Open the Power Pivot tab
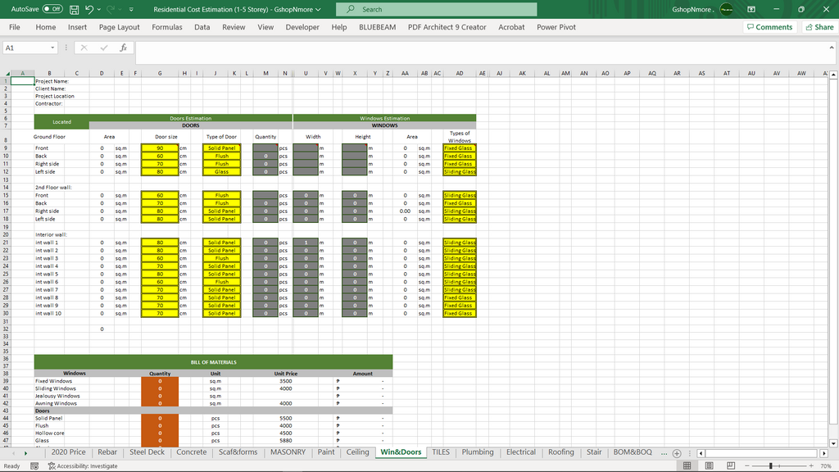839x472 pixels. coord(556,27)
